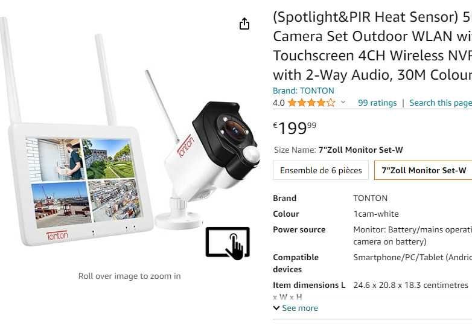Click the Item dimensions value 24.6 x 20.8 x 18.3

tap(410, 285)
